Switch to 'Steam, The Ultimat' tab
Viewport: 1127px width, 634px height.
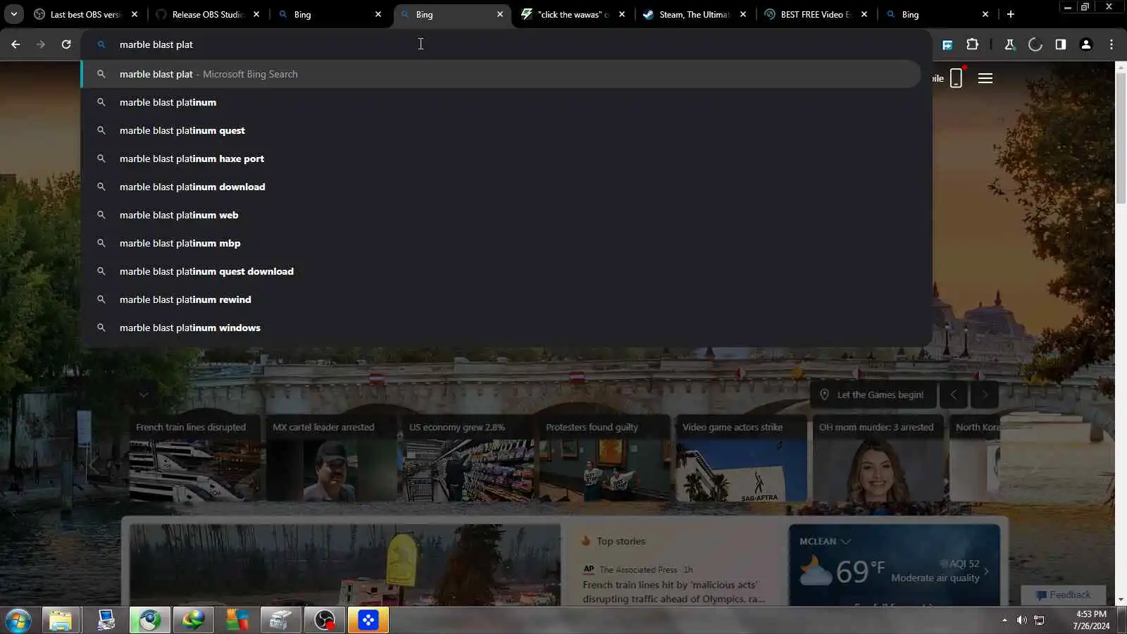point(695,14)
